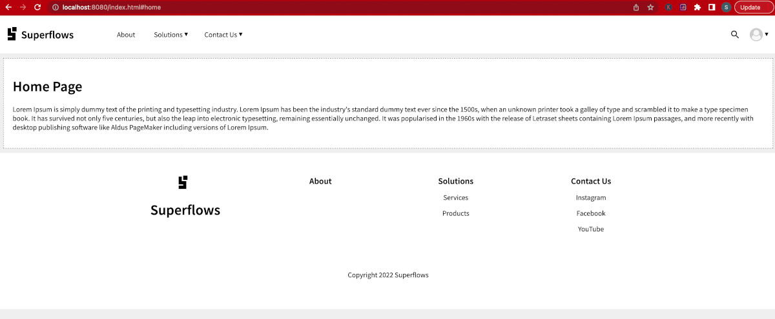Viewport: 775px width, 319px height.
Task: Click the footer Solutions heading
Action: (456, 181)
